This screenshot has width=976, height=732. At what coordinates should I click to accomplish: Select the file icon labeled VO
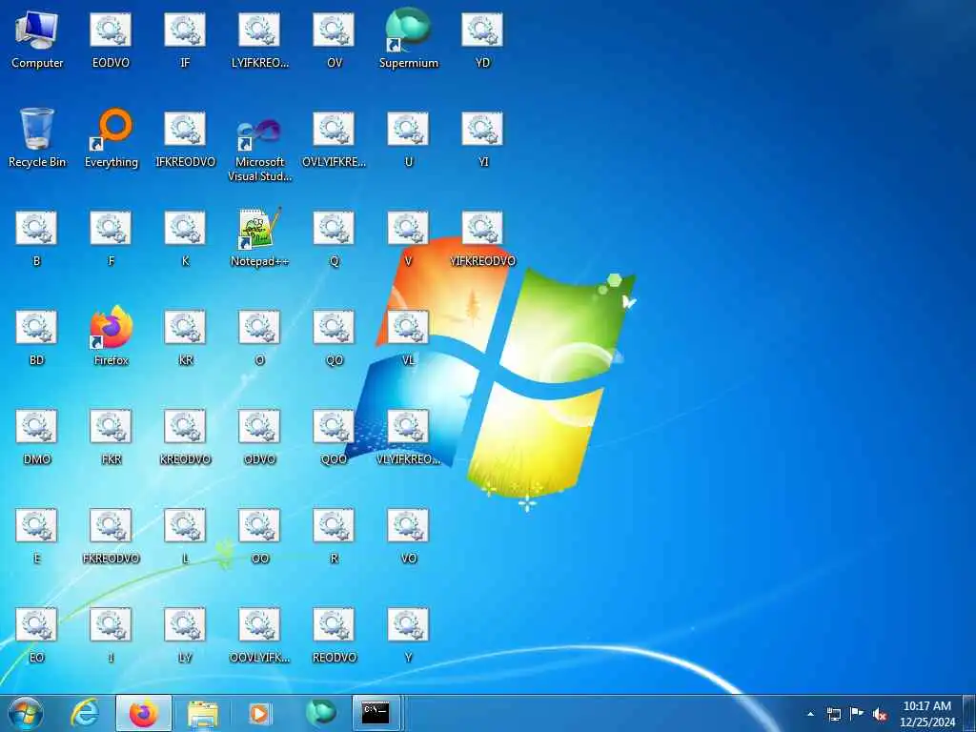coord(408,536)
